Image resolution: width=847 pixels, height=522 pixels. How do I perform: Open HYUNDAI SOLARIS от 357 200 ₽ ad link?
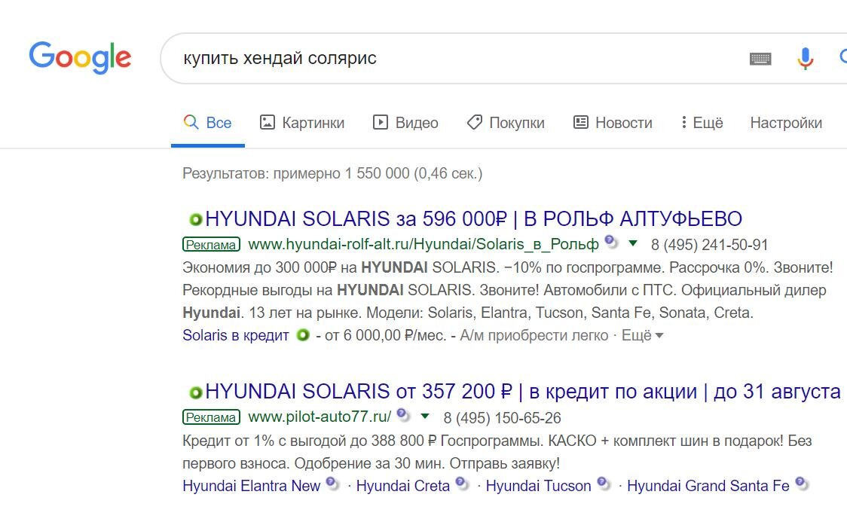coord(523,392)
